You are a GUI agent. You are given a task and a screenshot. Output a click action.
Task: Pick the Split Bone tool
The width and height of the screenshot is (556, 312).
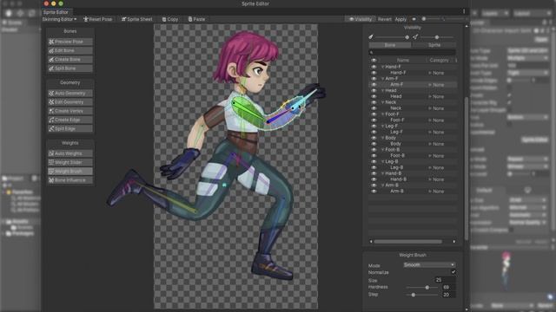click(69, 68)
